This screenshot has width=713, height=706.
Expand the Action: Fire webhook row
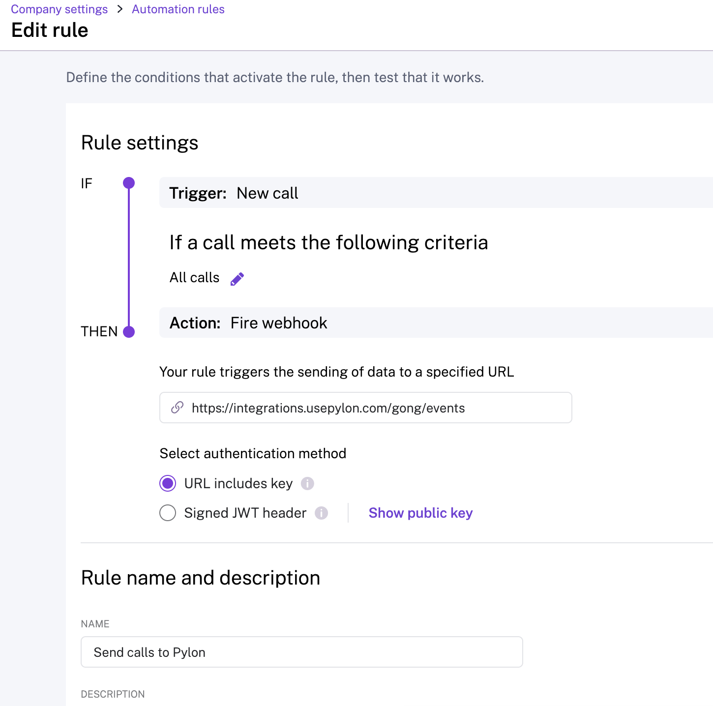(436, 323)
